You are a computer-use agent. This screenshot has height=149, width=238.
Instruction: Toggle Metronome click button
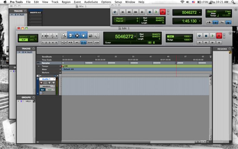tap(215, 22)
